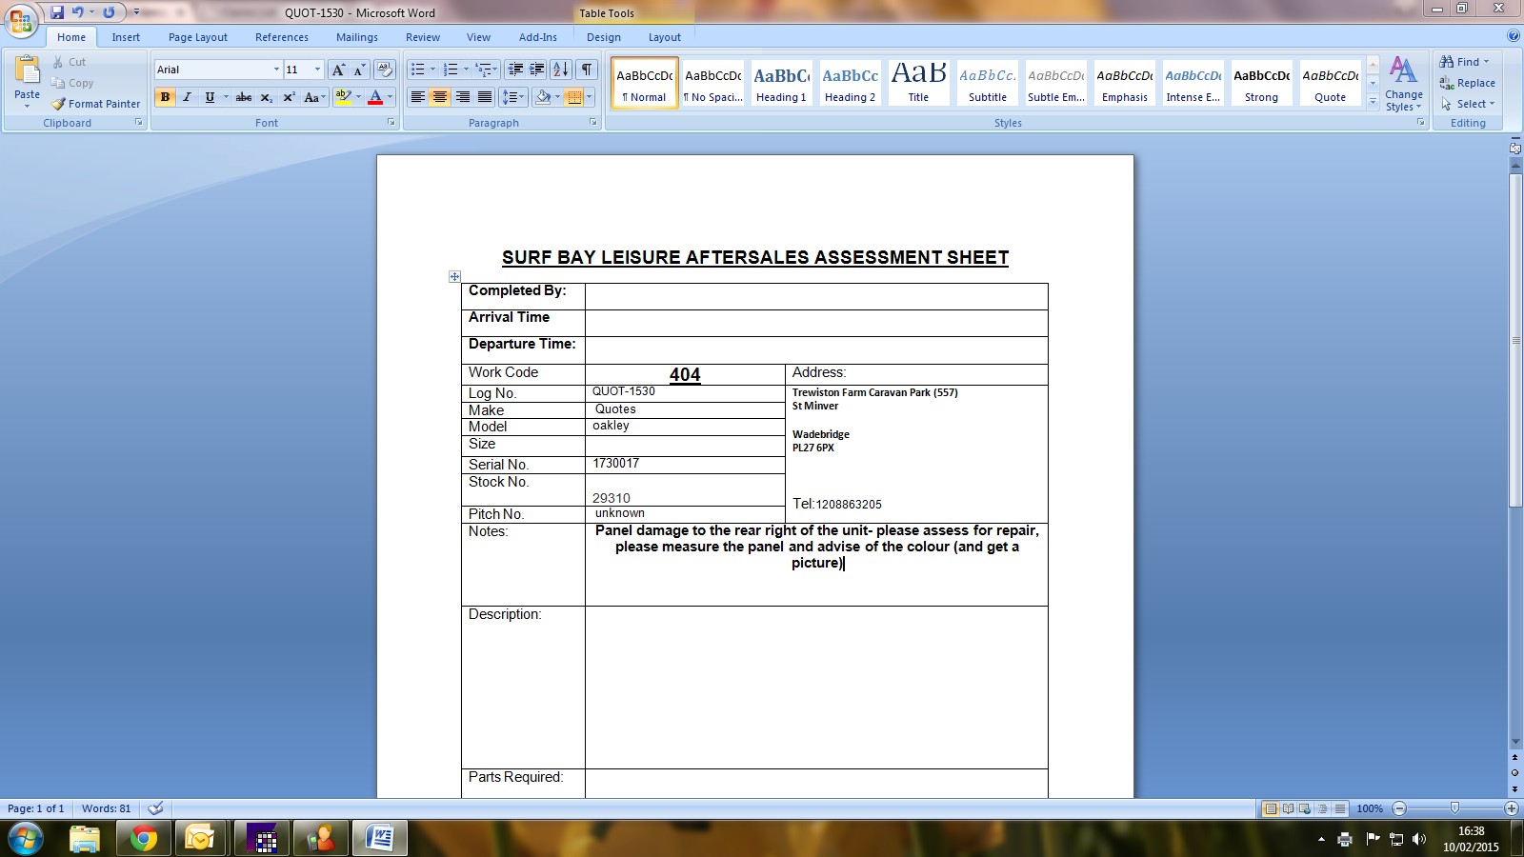Image resolution: width=1524 pixels, height=857 pixels.
Task: Open the font name dropdown
Action: coord(276,70)
